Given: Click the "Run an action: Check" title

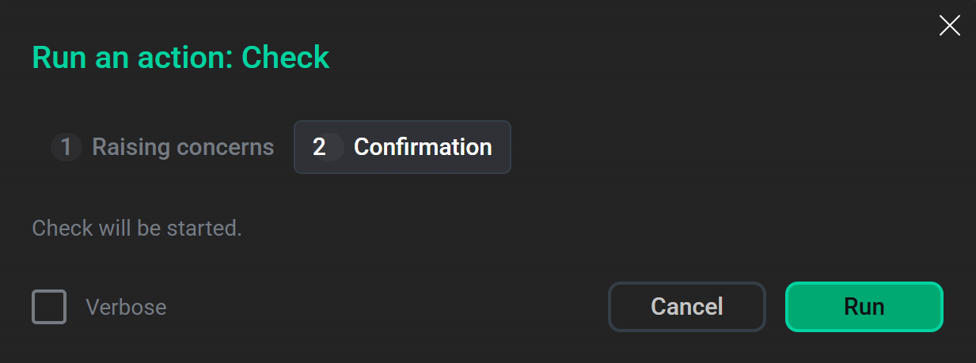Looking at the screenshot, I should click(x=180, y=58).
